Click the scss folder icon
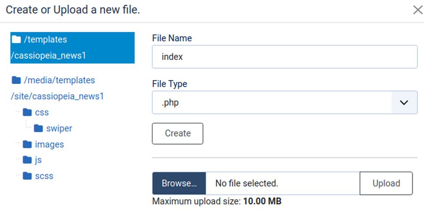The image size is (424, 218). pos(28,176)
